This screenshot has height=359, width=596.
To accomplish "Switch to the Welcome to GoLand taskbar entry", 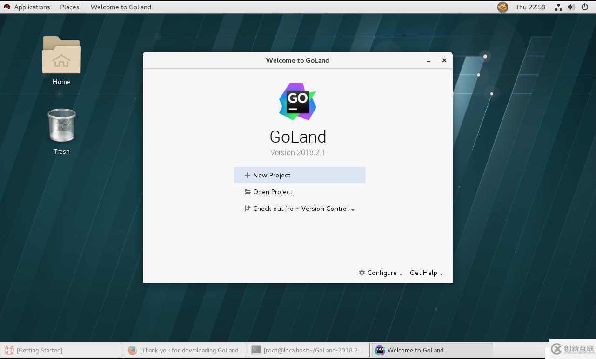I will pyautogui.click(x=432, y=350).
